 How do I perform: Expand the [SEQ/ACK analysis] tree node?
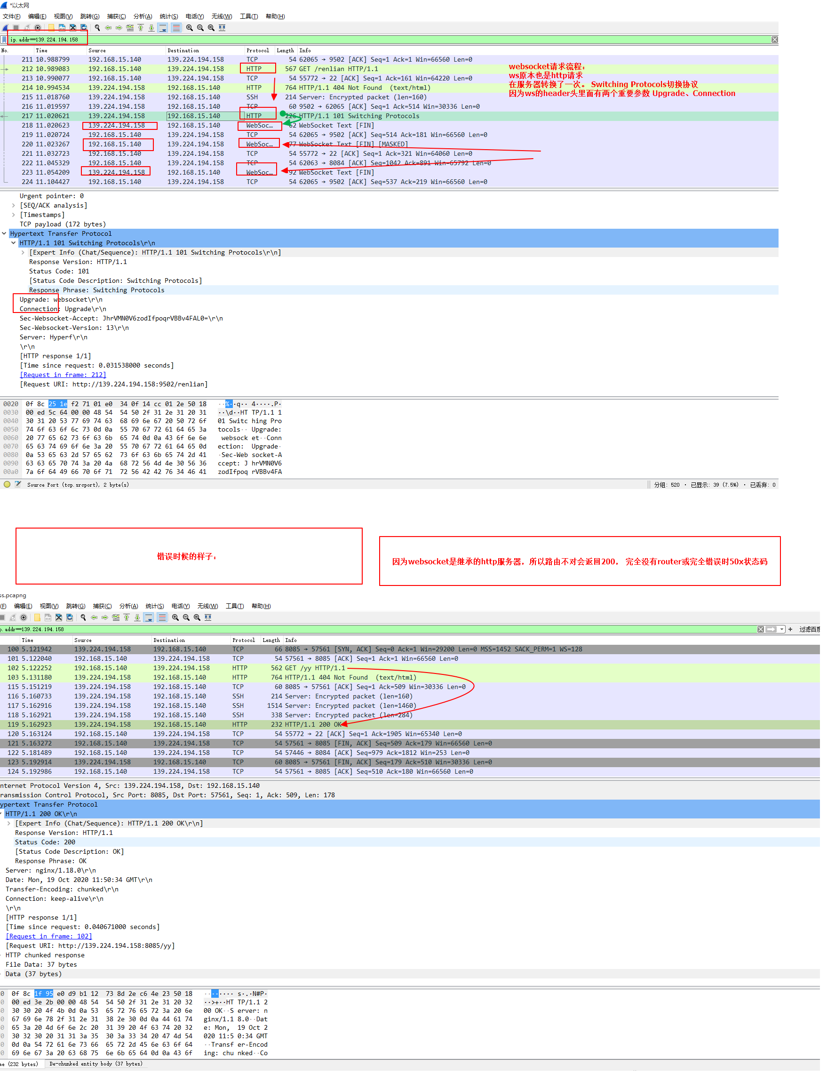click(13, 206)
